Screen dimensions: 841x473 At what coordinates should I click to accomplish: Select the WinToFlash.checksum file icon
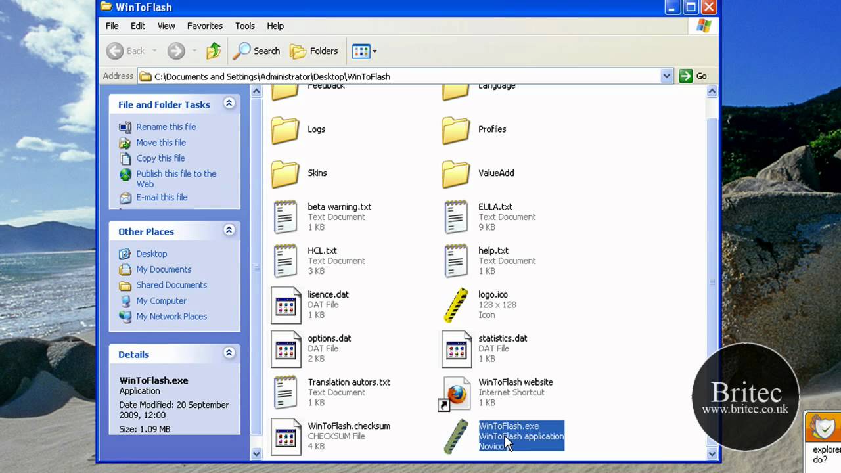click(285, 436)
